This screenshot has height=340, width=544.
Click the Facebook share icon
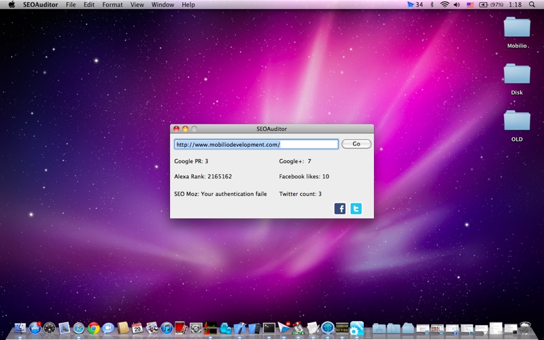click(x=340, y=209)
